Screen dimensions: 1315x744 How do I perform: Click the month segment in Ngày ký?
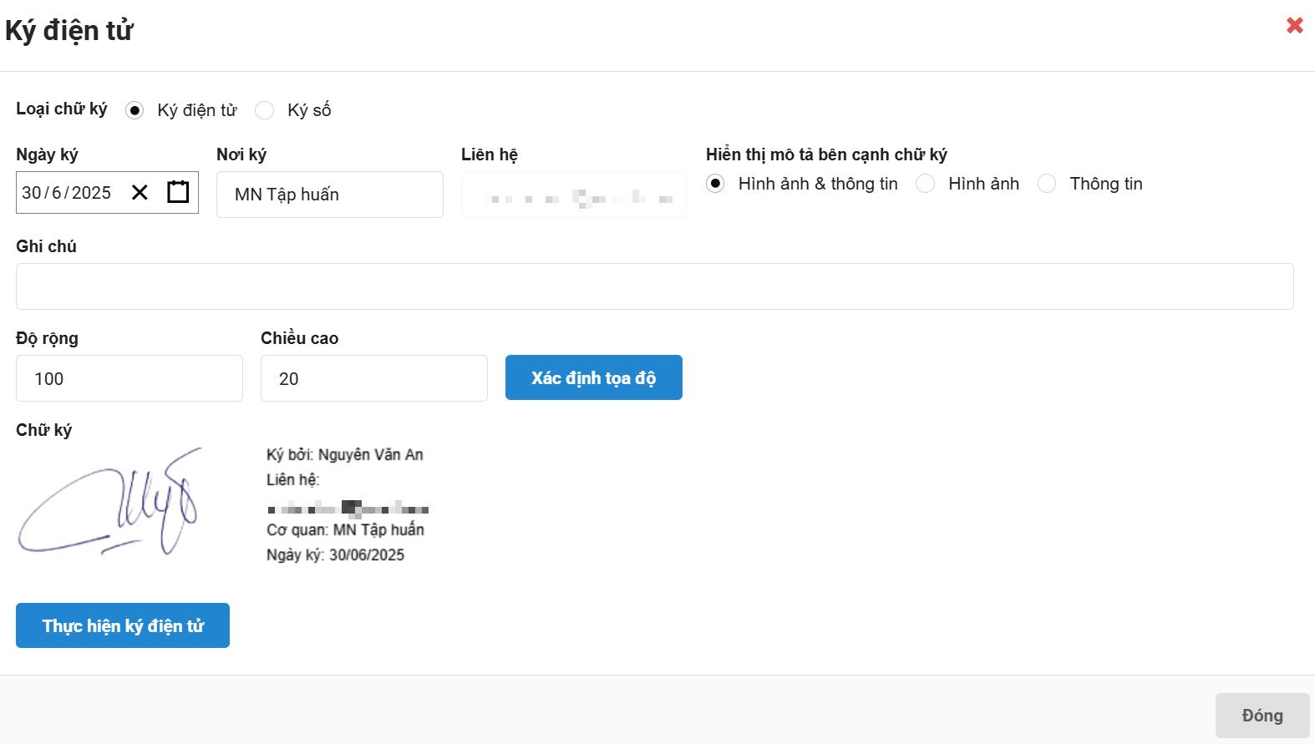56,193
